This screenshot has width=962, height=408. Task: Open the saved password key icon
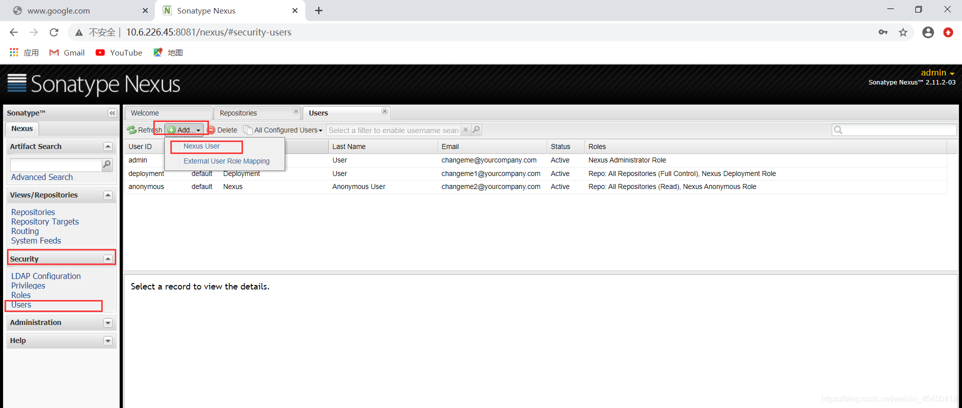point(883,32)
